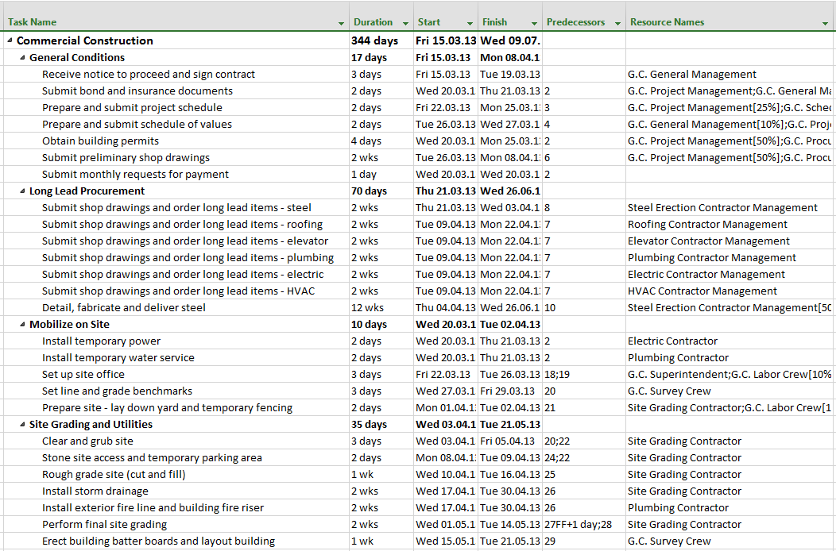This screenshot has height=551, width=836.
Task: Open the Resource Names column filter dropdown
Action: (x=826, y=24)
